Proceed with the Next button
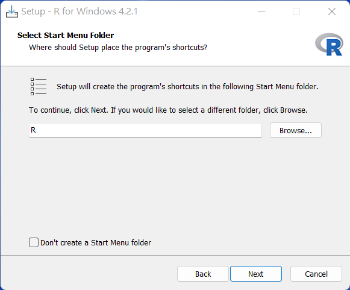Viewport: 350px width, 290px height. click(x=256, y=274)
